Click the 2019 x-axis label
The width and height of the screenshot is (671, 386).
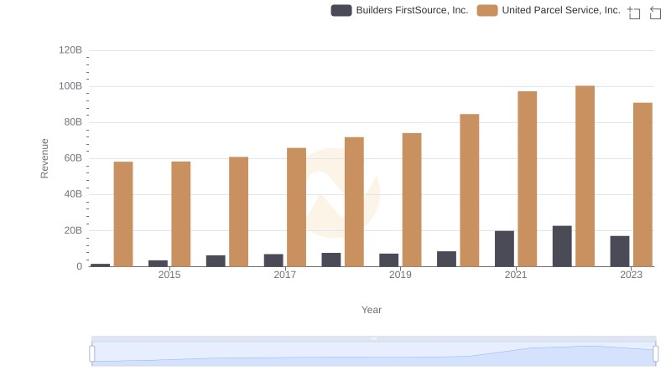(x=400, y=275)
